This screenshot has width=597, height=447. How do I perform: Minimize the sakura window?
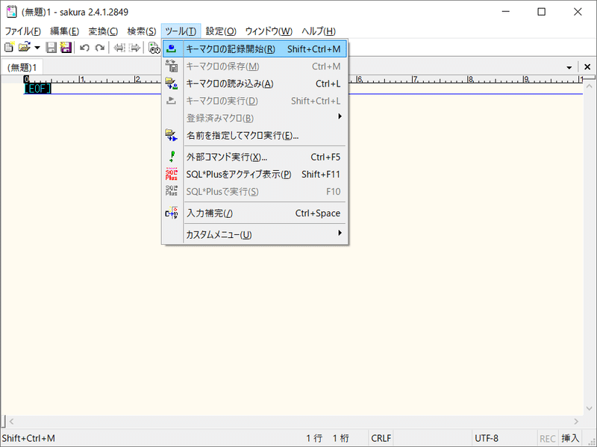[x=506, y=12]
